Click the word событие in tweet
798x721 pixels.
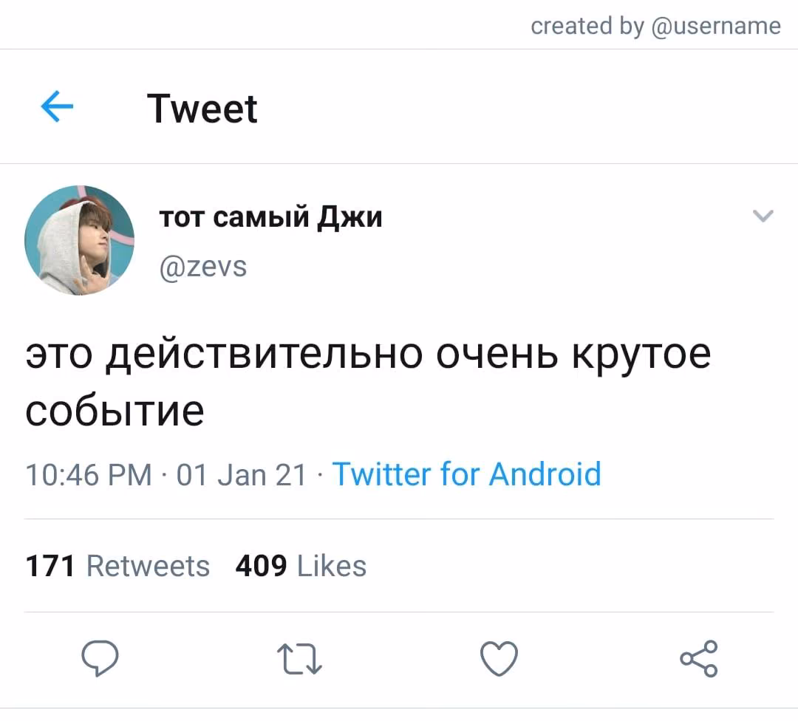tap(115, 411)
